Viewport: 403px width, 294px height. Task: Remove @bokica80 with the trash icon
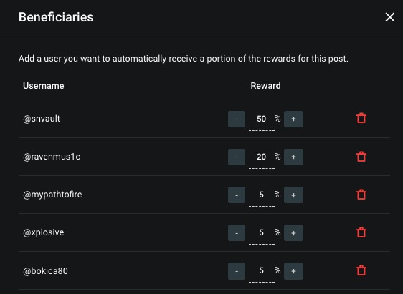point(361,270)
